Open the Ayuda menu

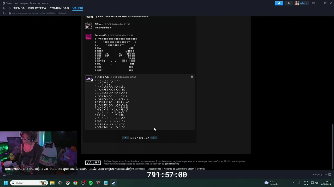45,3
